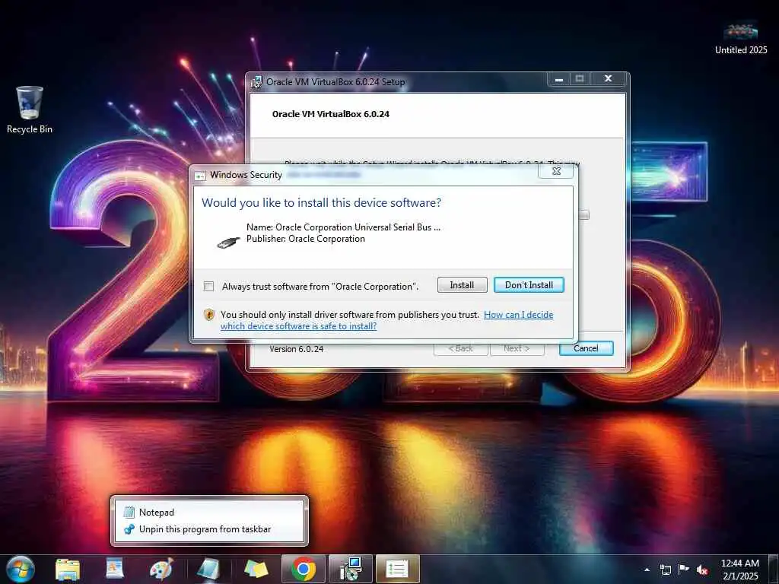Click the security shield icon
779x584 pixels.
(x=209, y=314)
